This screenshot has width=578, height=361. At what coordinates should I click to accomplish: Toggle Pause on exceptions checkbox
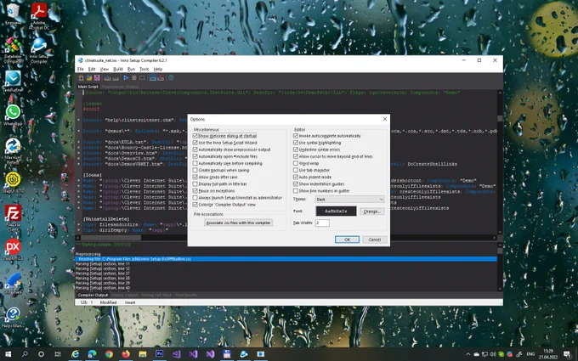point(195,191)
